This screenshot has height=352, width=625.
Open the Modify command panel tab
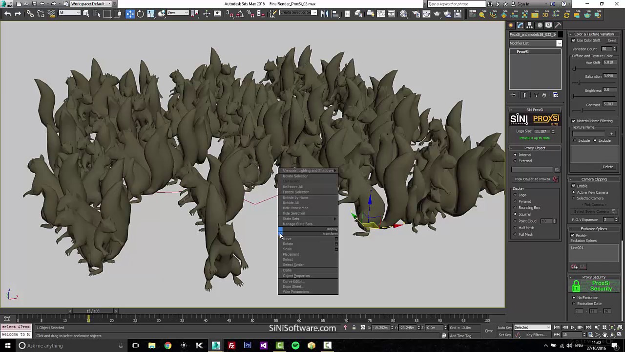point(520,25)
